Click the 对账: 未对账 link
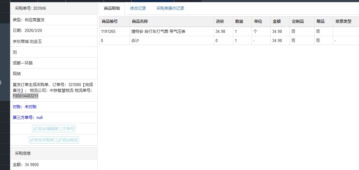The height and width of the screenshot is (170, 359). 25,107
